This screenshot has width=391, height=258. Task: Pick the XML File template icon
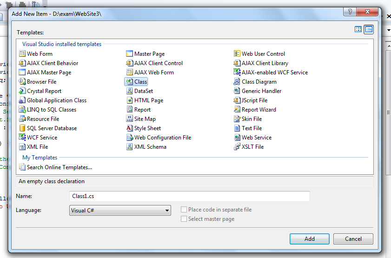coord(22,147)
